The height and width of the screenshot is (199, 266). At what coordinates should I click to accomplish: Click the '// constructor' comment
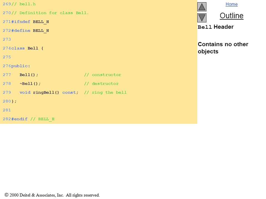point(103,75)
